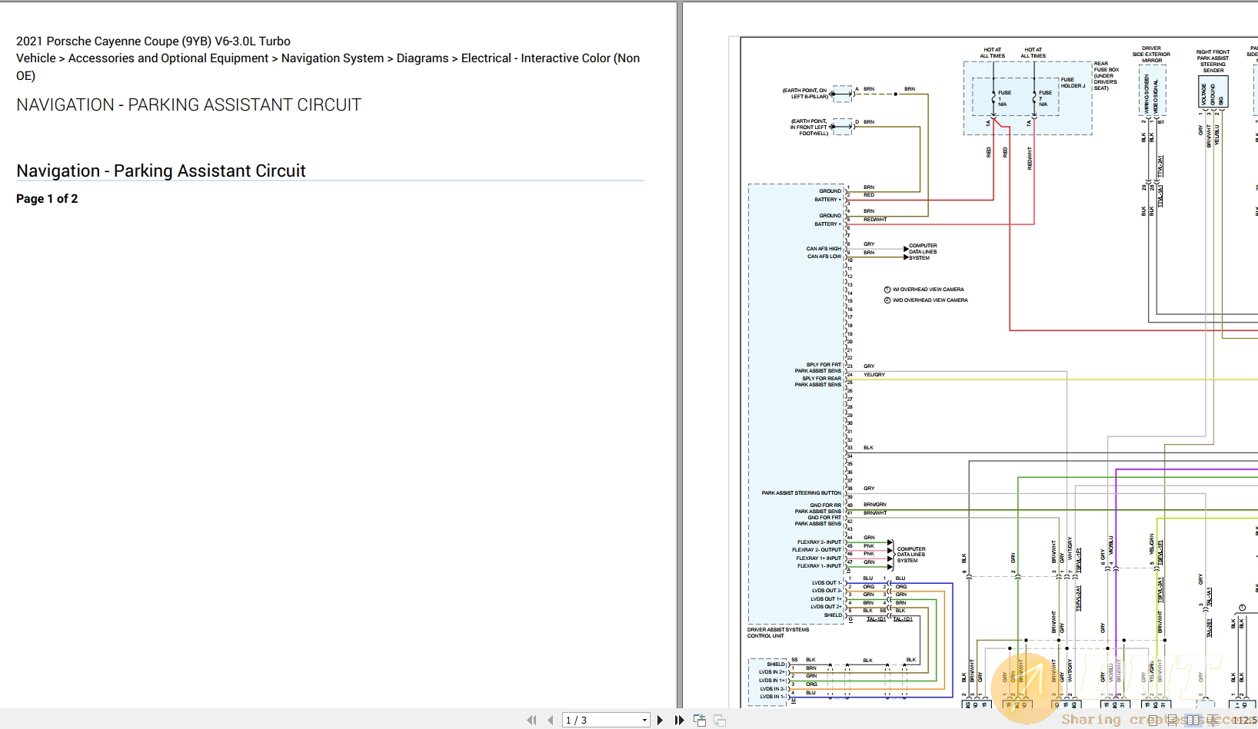
Task: Click the '2021 Porsche Cayenne Coupe' vehicle line
Action: click(x=153, y=41)
